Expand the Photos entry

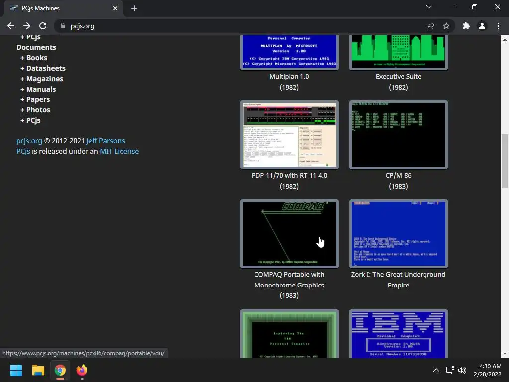[35, 110]
